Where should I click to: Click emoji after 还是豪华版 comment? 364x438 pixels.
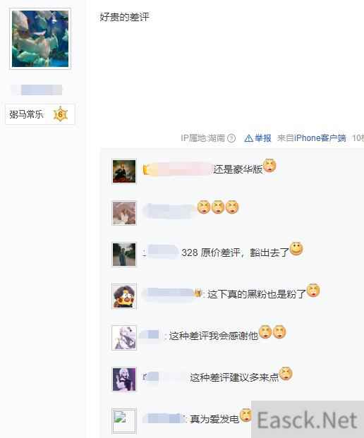tap(269, 166)
